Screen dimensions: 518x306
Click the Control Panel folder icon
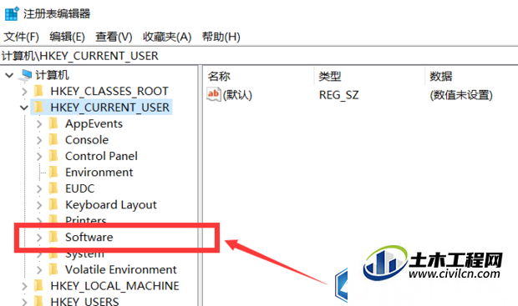tap(53, 155)
